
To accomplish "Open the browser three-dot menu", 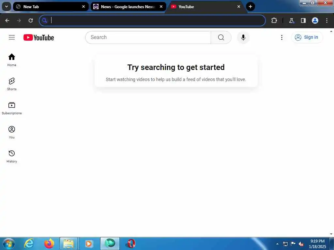I will click(x=327, y=21).
